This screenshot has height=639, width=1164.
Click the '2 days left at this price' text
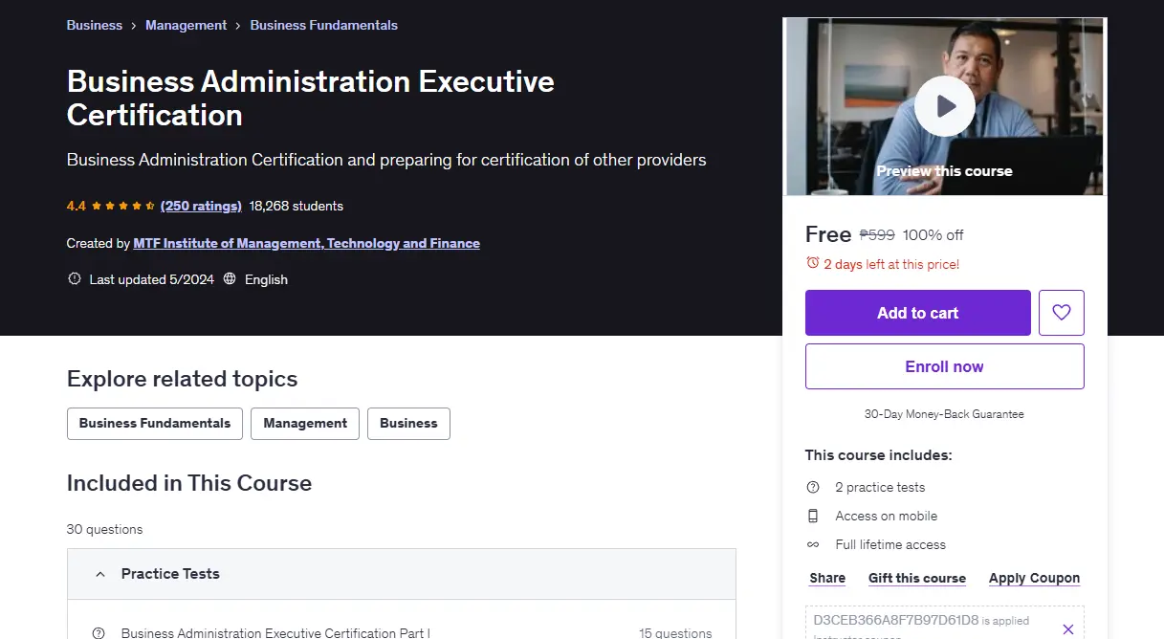click(x=891, y=264)
